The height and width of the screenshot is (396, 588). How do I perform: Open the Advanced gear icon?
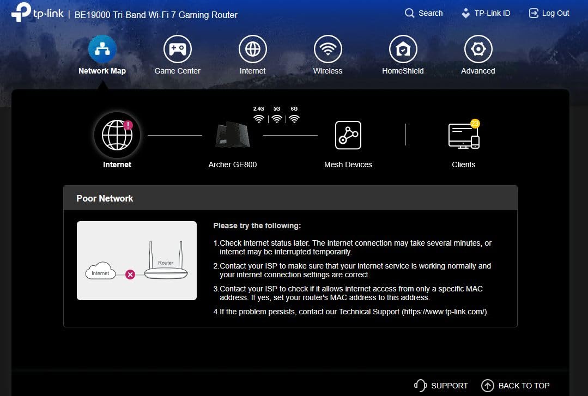pyautogui.click(x=478, y=49)
